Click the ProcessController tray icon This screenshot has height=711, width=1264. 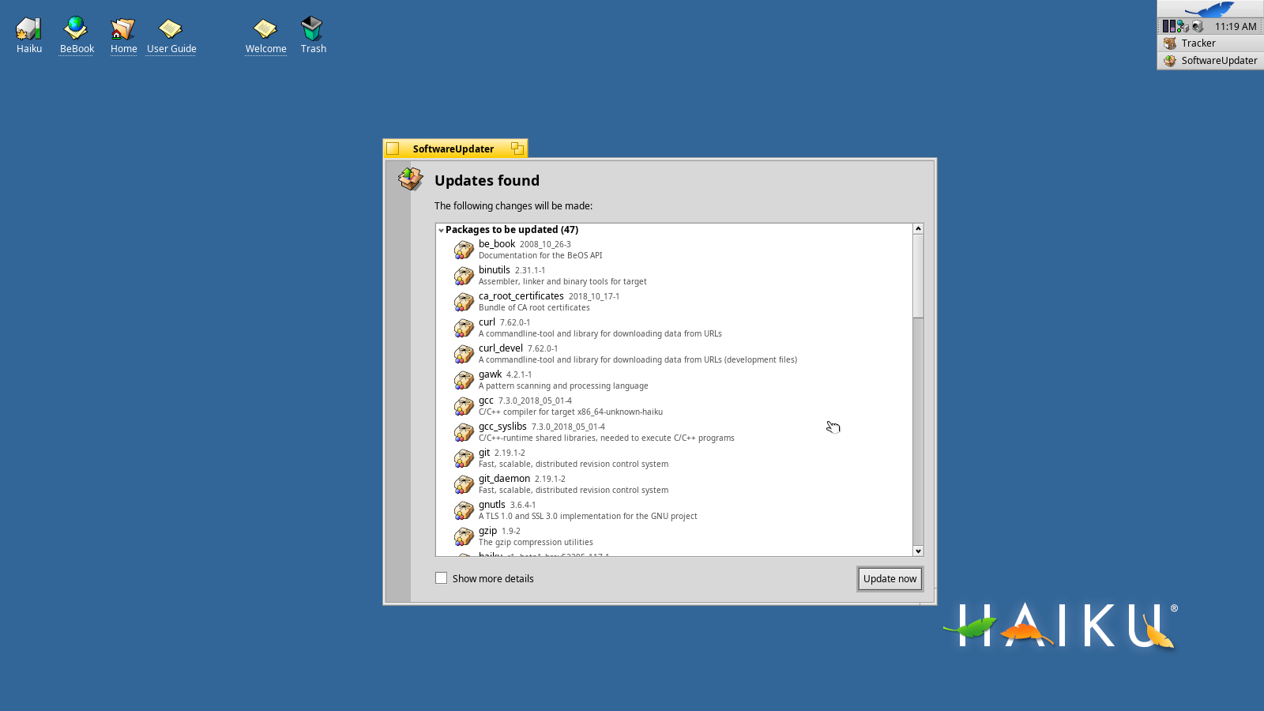tap(1168, 26)
